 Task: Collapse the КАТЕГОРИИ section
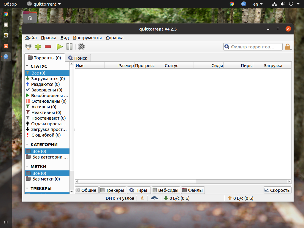pos(27,145)
